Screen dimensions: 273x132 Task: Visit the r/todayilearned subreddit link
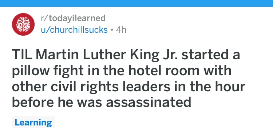pyautogui.click(x=73, y=18)
